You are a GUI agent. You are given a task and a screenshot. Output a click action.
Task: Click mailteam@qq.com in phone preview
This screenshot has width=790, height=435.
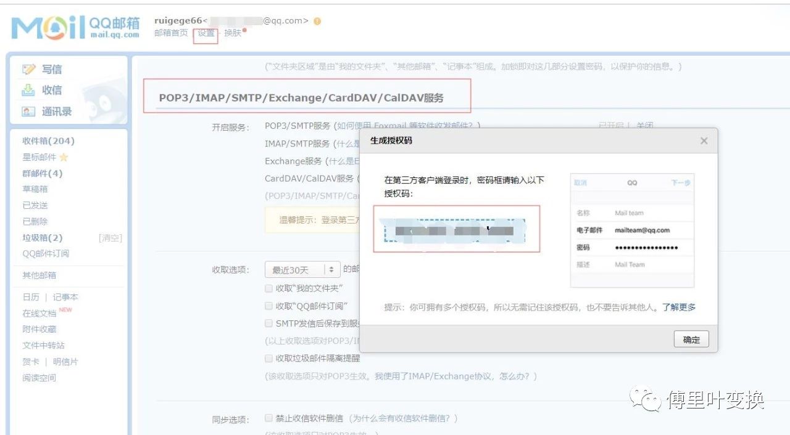pos(642,230)
